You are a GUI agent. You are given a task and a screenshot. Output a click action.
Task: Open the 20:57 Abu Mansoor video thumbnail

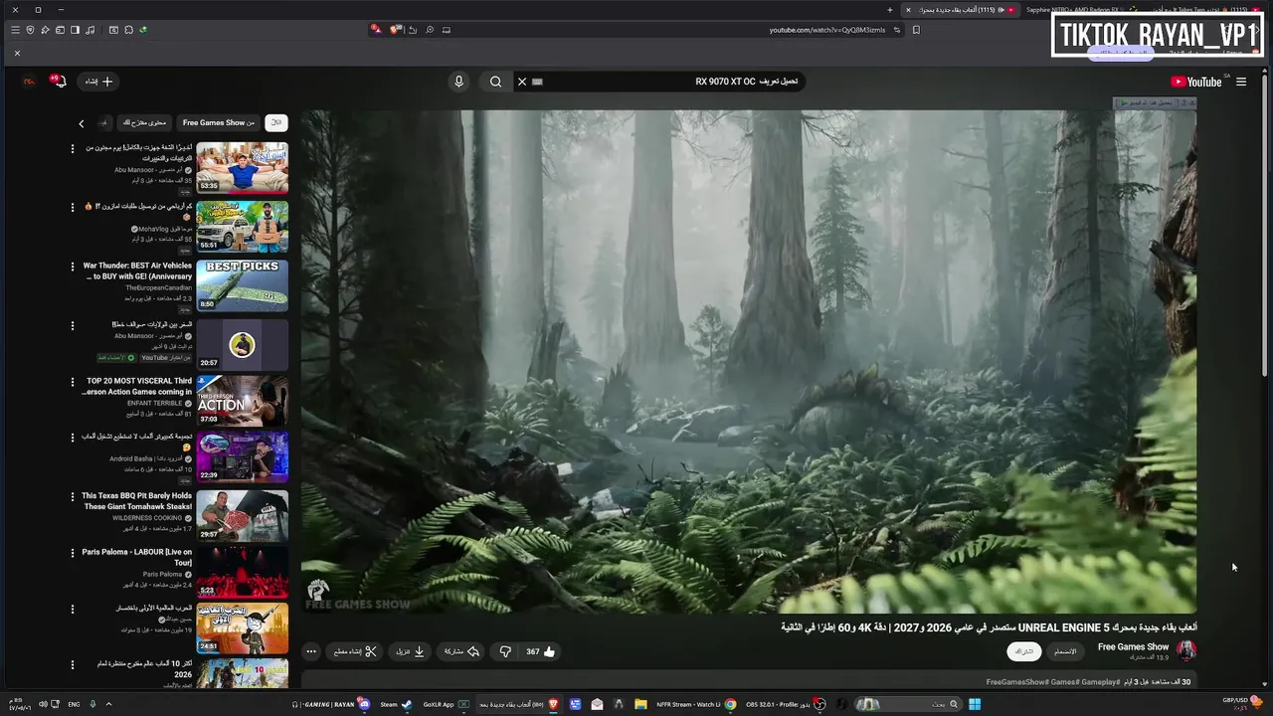pyautogui.click(x=242, y=344)
